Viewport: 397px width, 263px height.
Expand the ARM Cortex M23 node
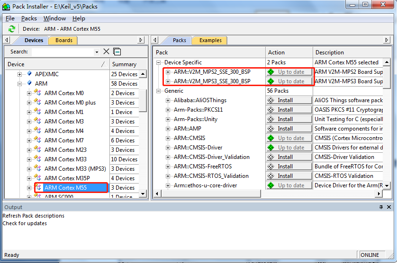(x=29, y=150)
